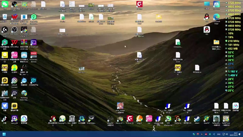Image resolution: width=243 pixels, height=137 pixels.
Task: Open the X-Zone icon at the top
Action: 139,4
